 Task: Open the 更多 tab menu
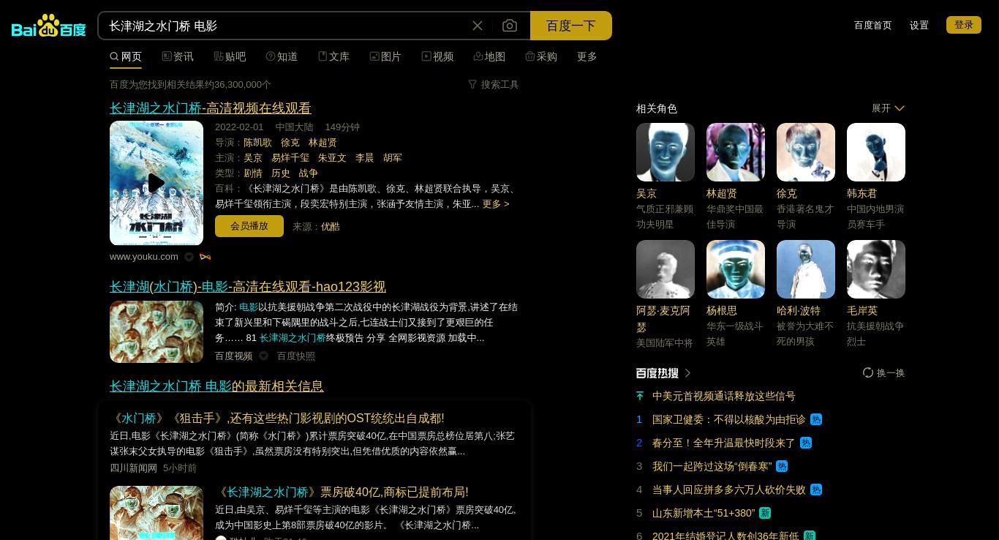[587, 56]
